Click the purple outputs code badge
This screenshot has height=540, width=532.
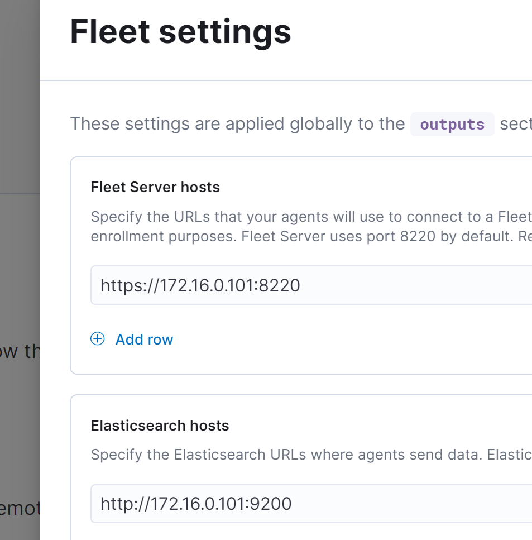pos(452,124)
